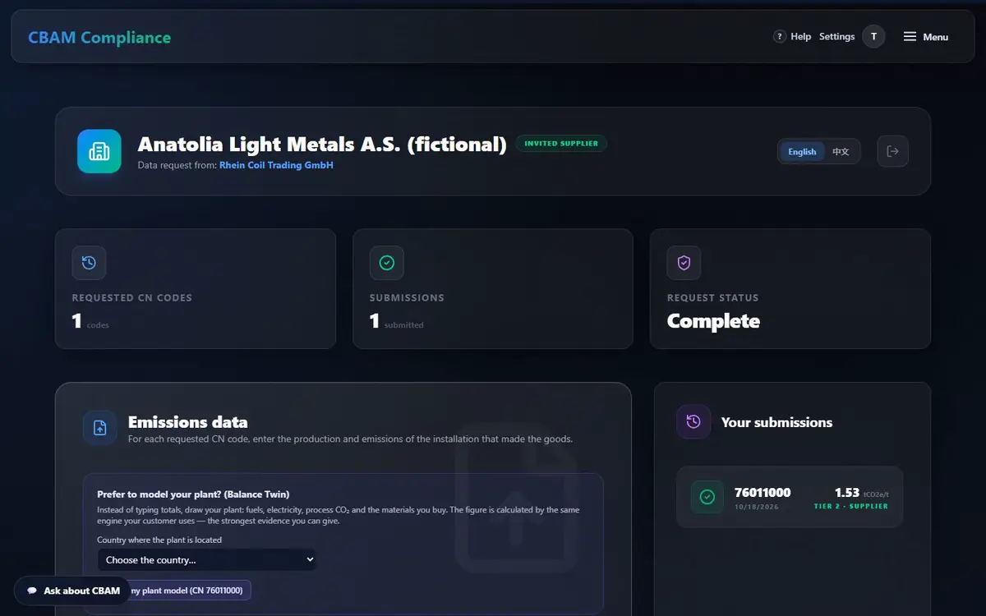Click the "REQUESTED CN CODES" label
The width and height of the screenshot is (986, 616).
tap(132, 298)
